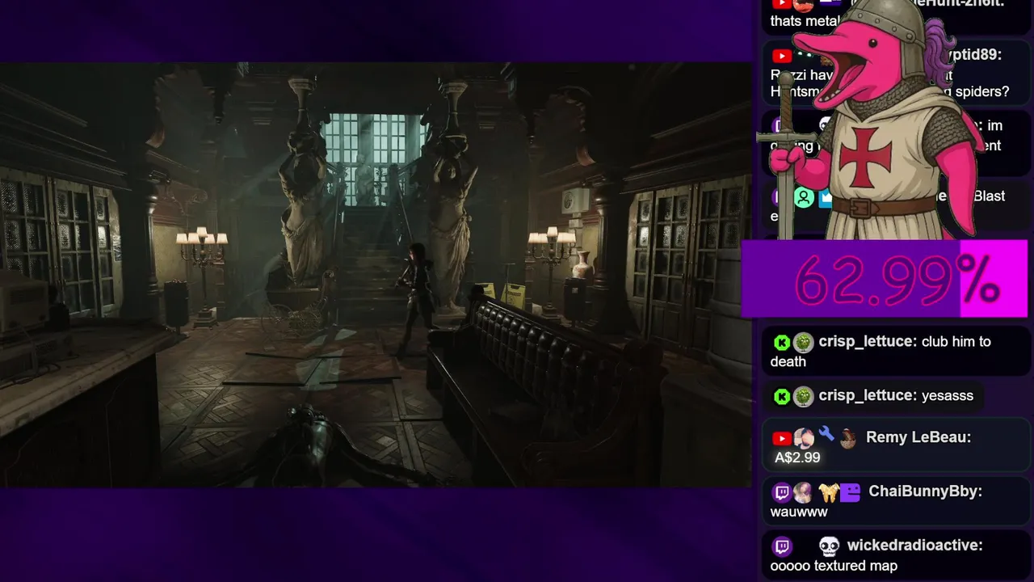Click the game video showing the mansion hall
The width and height of the screenshot is (1034, 582).
(x=376, y=275)
